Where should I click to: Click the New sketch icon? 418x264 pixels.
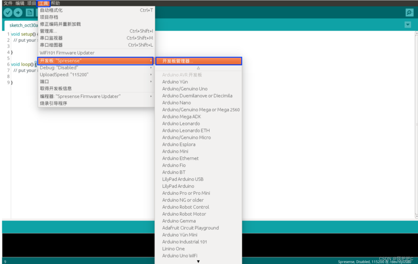pyautogui.click(x=30, y=12)
